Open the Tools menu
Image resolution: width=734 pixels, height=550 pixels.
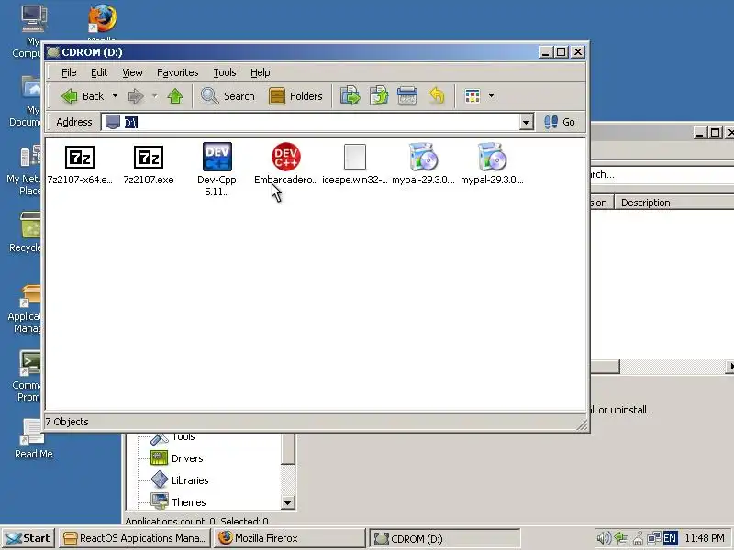tap(225, 72)
